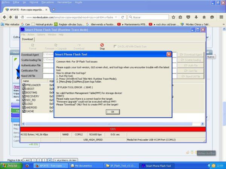Uncheck the PRELOADER partition checkbox
Screen dimensions: 226x169
point(24,85)
